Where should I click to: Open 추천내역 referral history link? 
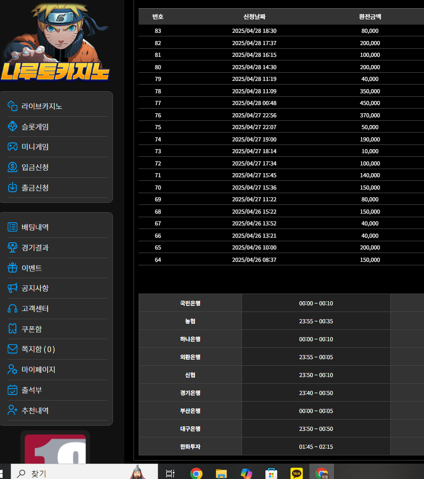click(x=35, y=410)
